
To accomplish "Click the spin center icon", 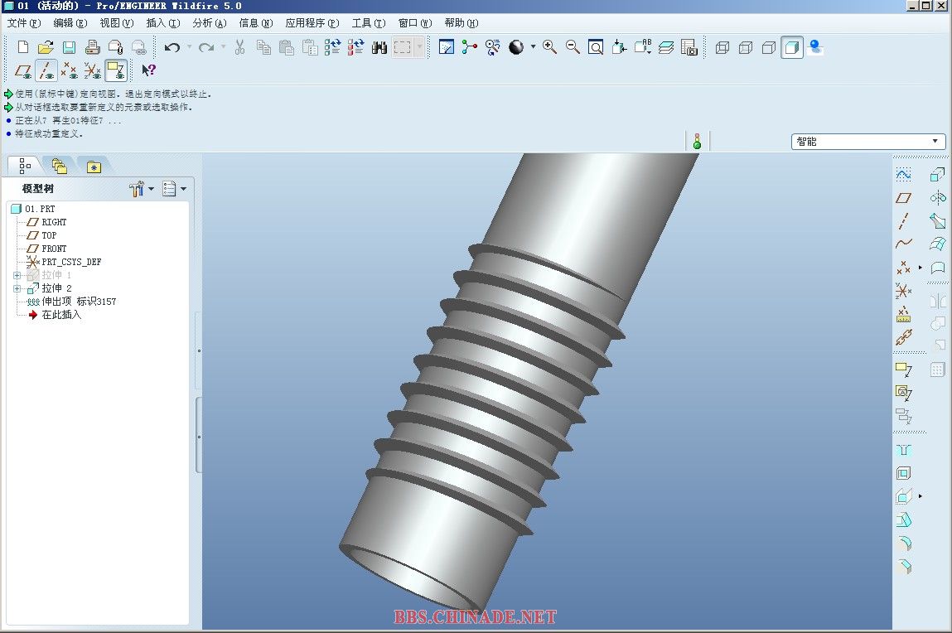I will (x=469, y=47).
